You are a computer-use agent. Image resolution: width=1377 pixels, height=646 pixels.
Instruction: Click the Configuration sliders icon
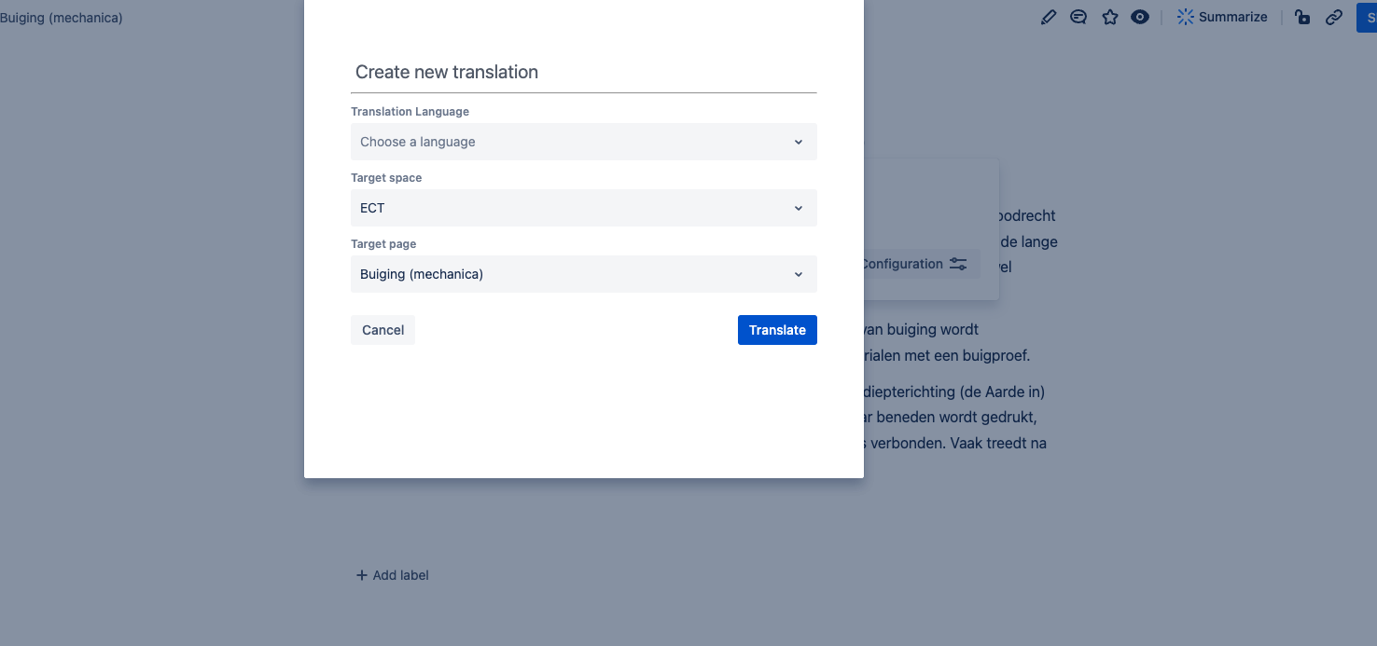[958, 264]
